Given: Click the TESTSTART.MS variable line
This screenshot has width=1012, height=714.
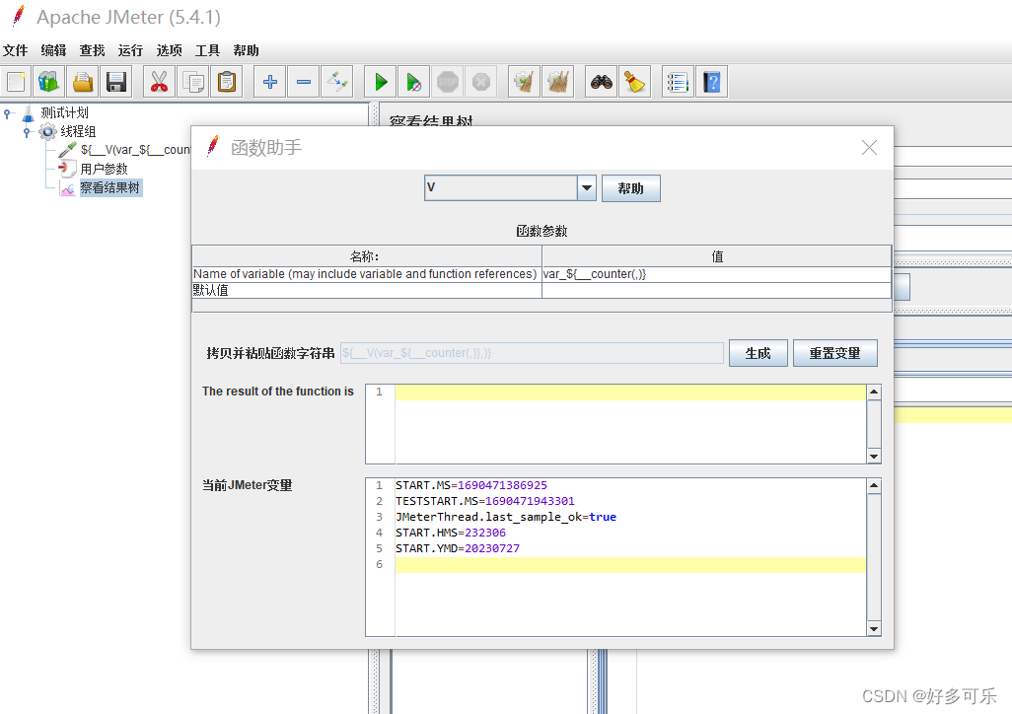Looking at the screenshot, I should [x=484, y=501].
